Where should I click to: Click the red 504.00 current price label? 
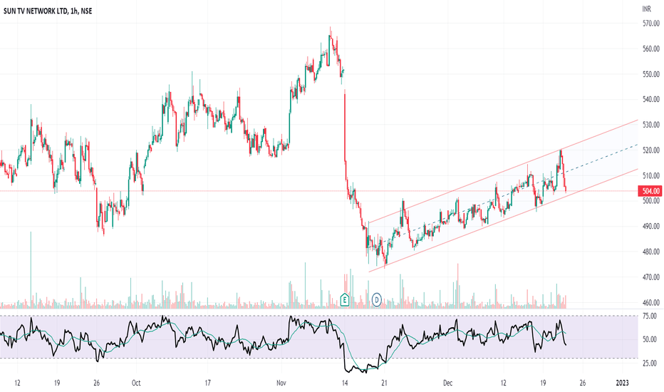650,191
